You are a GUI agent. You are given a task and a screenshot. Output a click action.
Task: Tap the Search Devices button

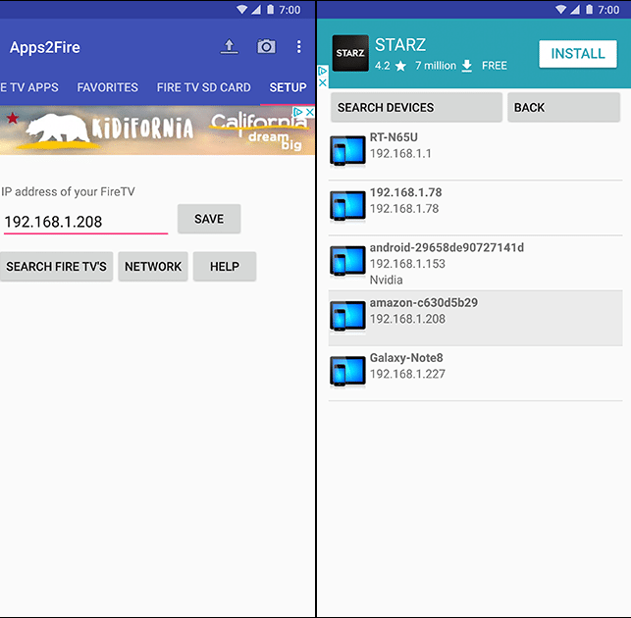click(x=416, y=107)
